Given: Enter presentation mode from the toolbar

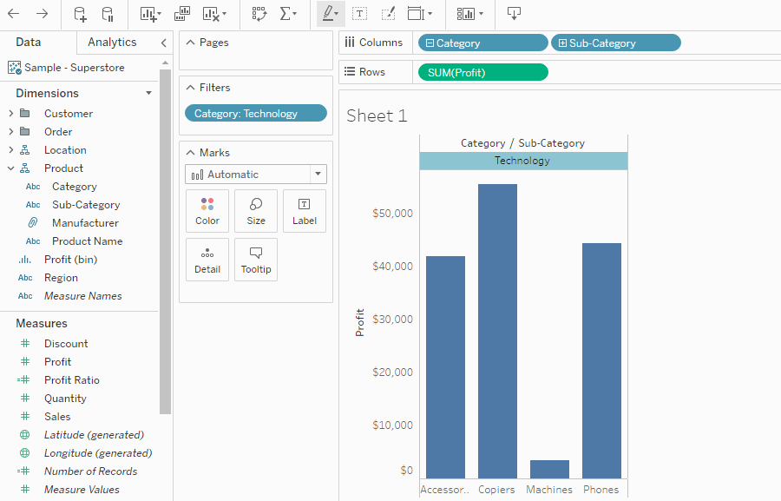Looking at the screenshot, I should [x=513, y=14].
